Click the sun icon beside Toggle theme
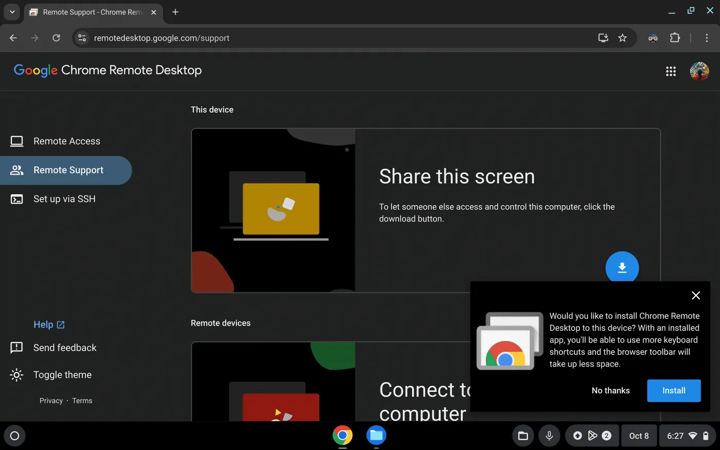Image resolution: width=720 pixels, height=450 pixels. click(16, 375)
